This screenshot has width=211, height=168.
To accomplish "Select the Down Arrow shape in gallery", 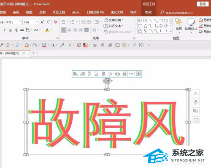I will (166, 26).
